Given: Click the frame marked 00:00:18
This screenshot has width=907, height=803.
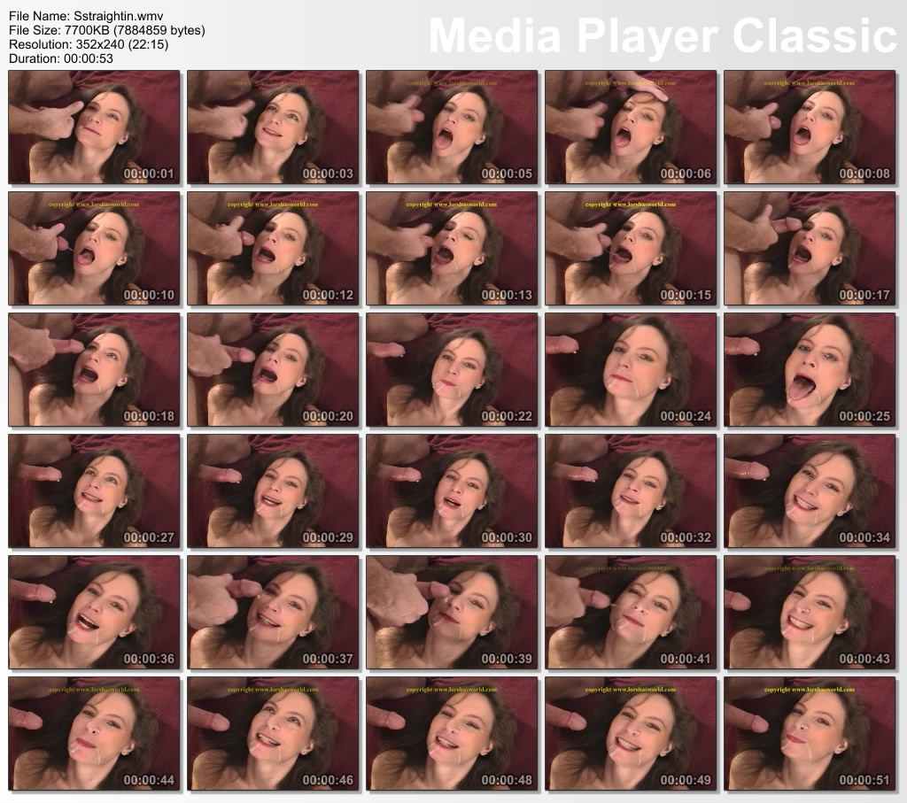Looking at the screenshot, I should [x=94, y=369].
